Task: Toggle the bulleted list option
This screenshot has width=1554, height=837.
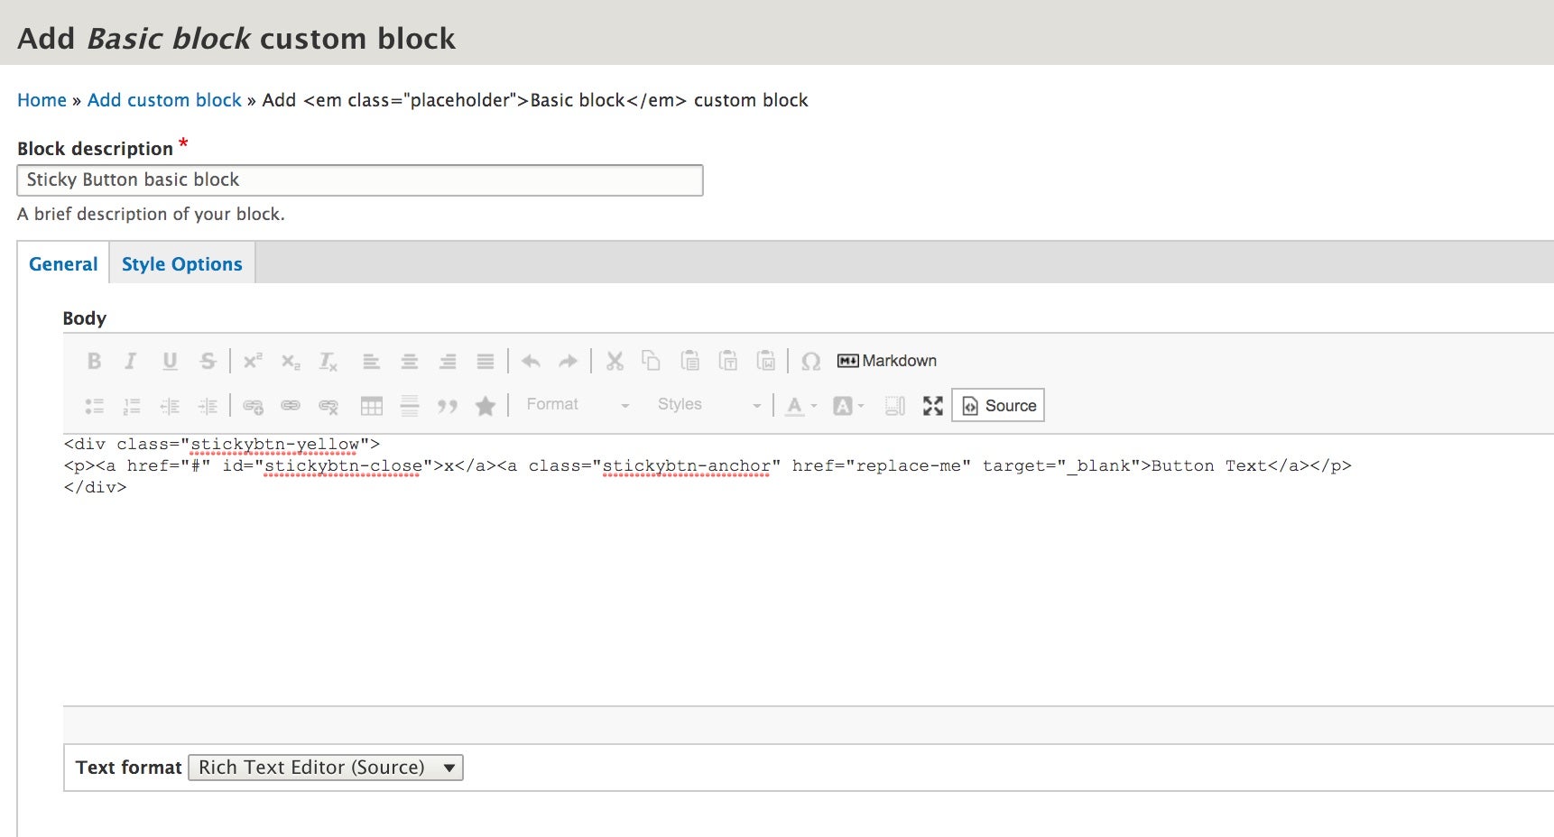Action: click(x=94, y=405)
